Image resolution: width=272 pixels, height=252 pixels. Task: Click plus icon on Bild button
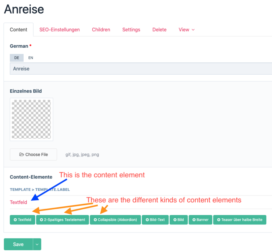[175, 220]
